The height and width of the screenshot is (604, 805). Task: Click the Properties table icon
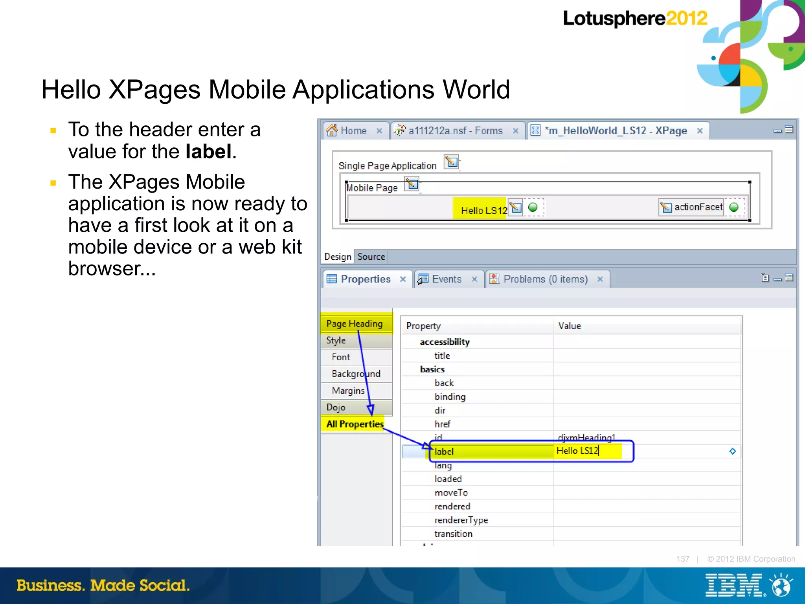tap(332, 279)
